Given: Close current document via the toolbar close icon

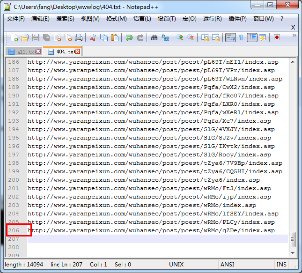Looking at the screenshot, I should coord(57,37).
